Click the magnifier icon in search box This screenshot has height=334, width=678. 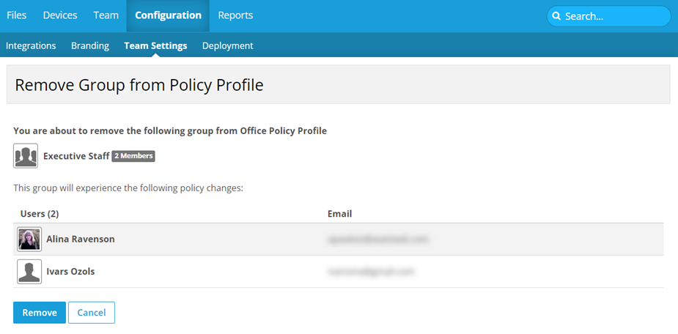(557, 16)
